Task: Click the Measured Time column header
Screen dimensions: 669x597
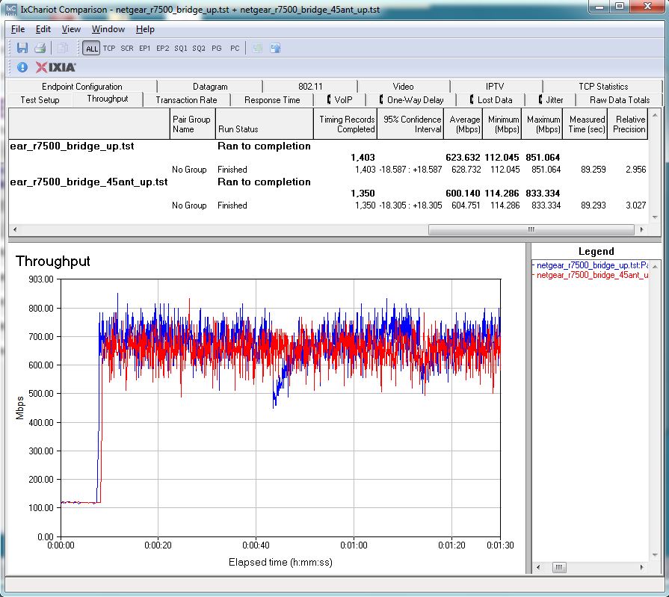Action: pyautogui.click(x=585, y=124)
